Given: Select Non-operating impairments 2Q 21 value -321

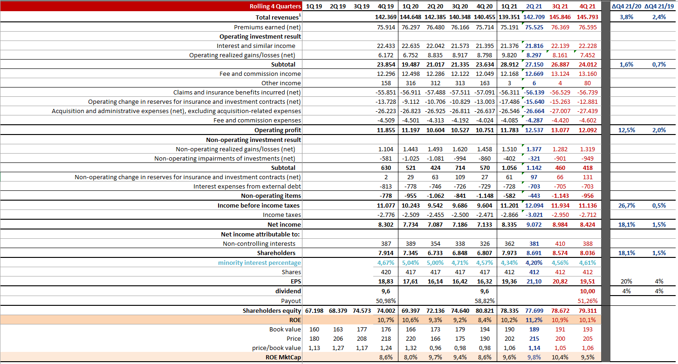Looking at the screenshot, I should pos(534,158).
